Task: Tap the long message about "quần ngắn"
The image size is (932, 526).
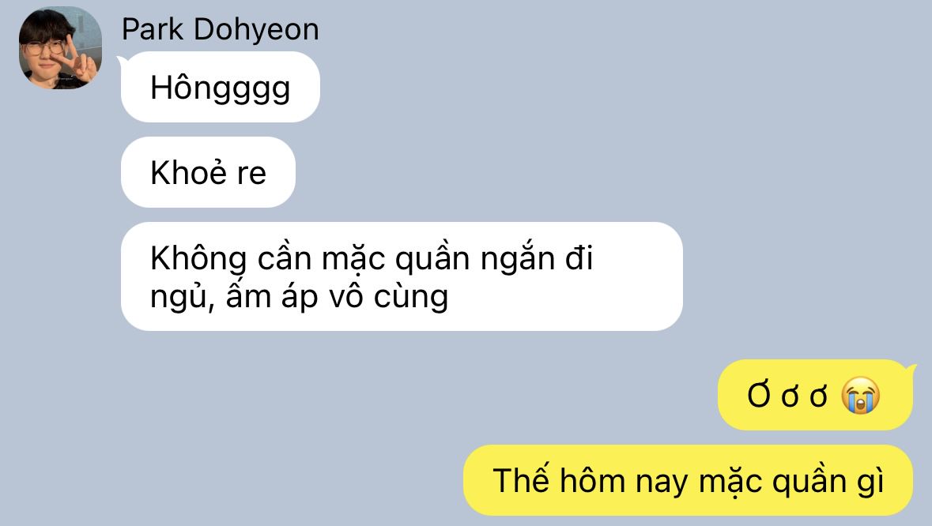Action: (402, 276)
